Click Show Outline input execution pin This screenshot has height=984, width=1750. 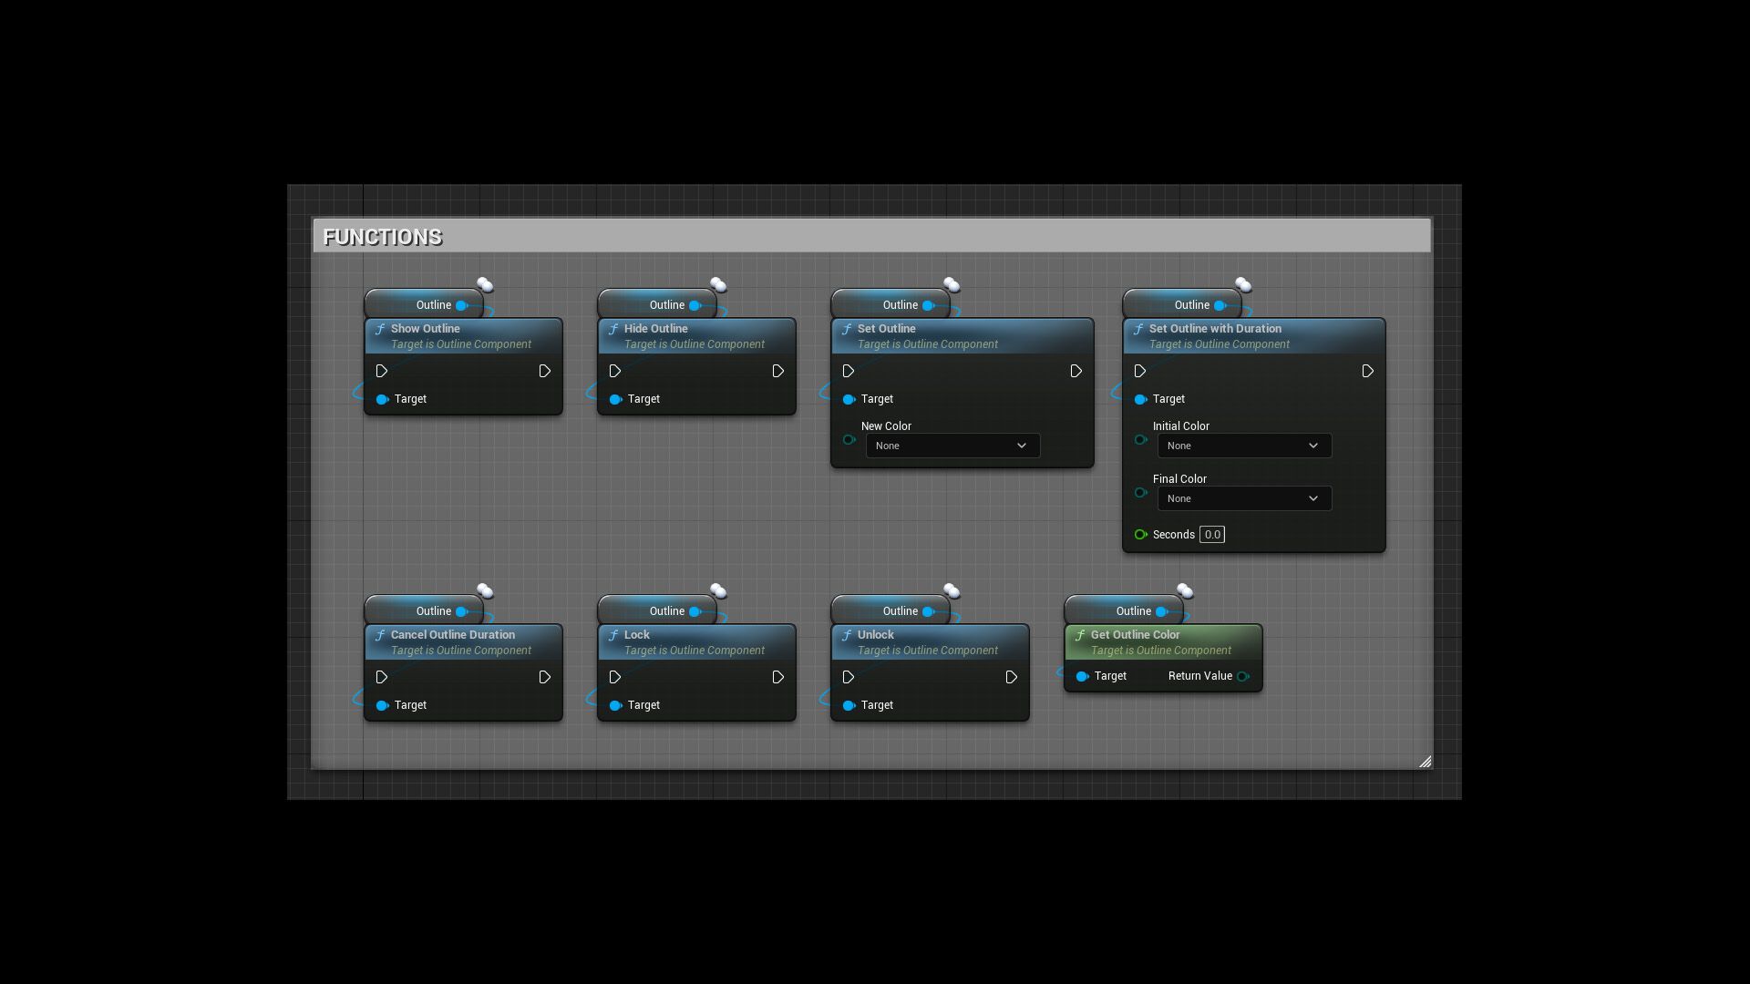tap(382, 371)
